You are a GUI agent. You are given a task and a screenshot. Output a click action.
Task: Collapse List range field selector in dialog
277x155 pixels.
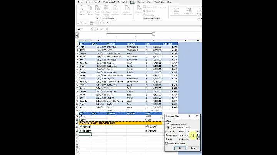198,132
